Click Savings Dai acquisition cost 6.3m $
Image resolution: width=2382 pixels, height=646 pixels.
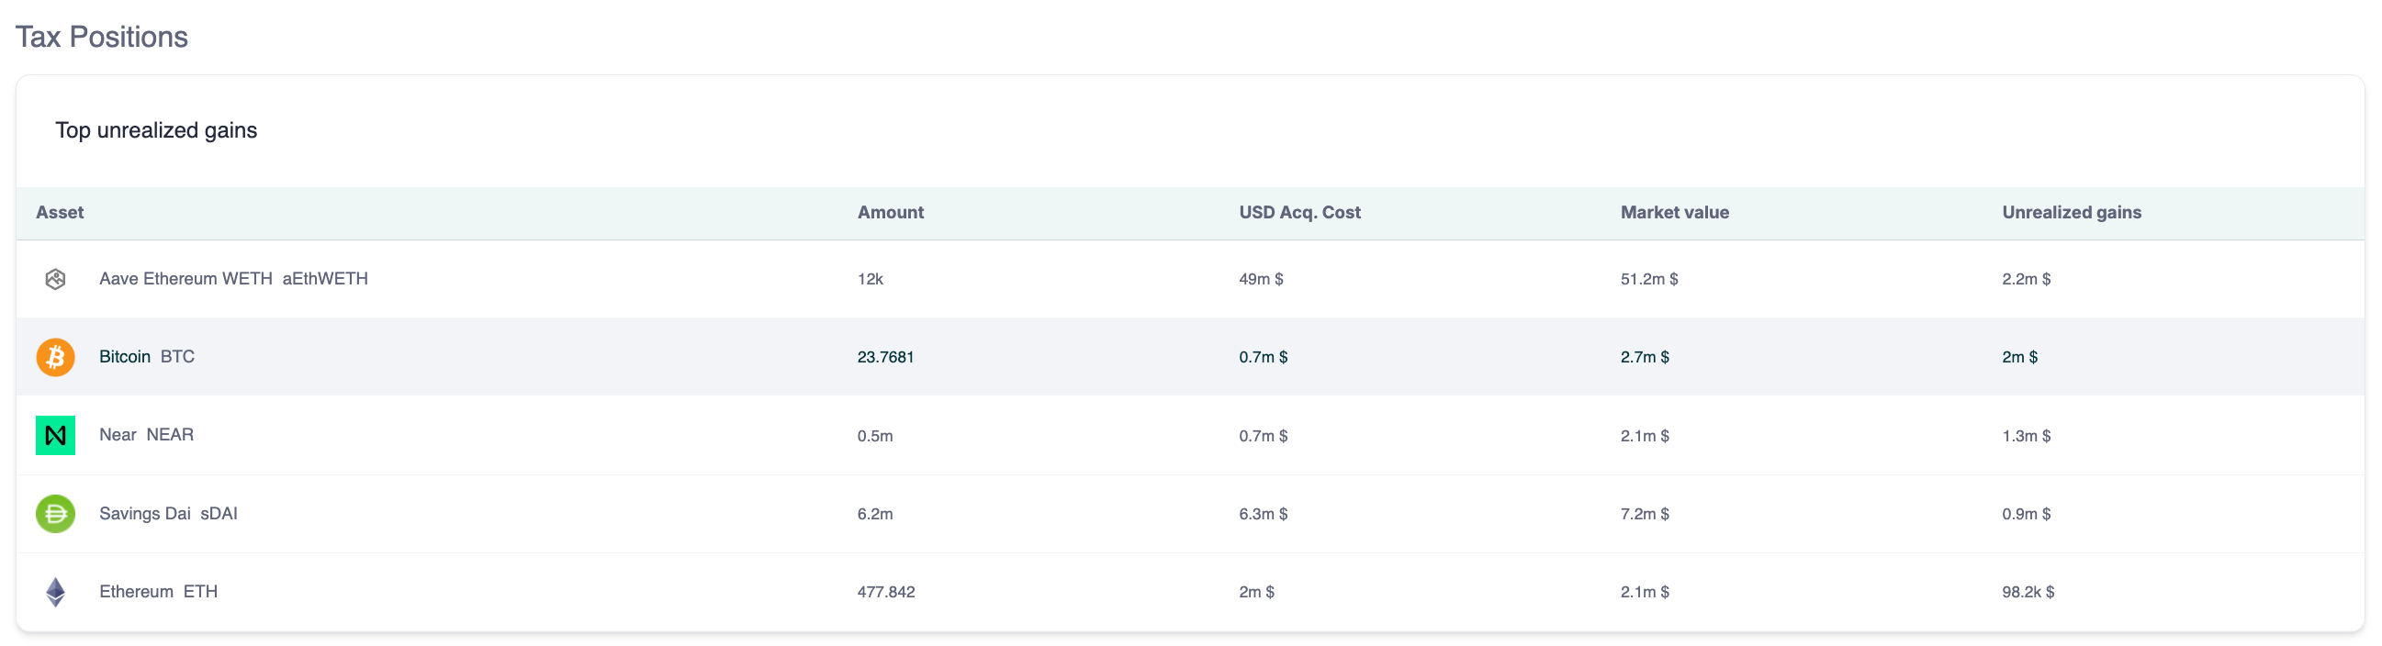point(1264,514)
